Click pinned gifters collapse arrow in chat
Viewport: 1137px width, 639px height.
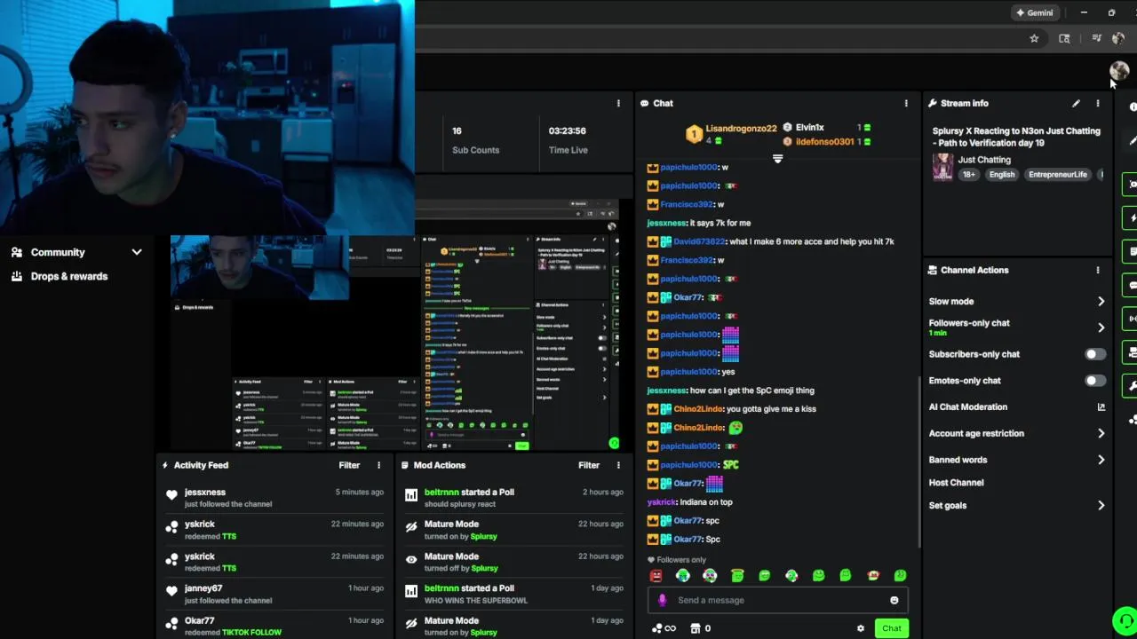(x=777, y=160)
